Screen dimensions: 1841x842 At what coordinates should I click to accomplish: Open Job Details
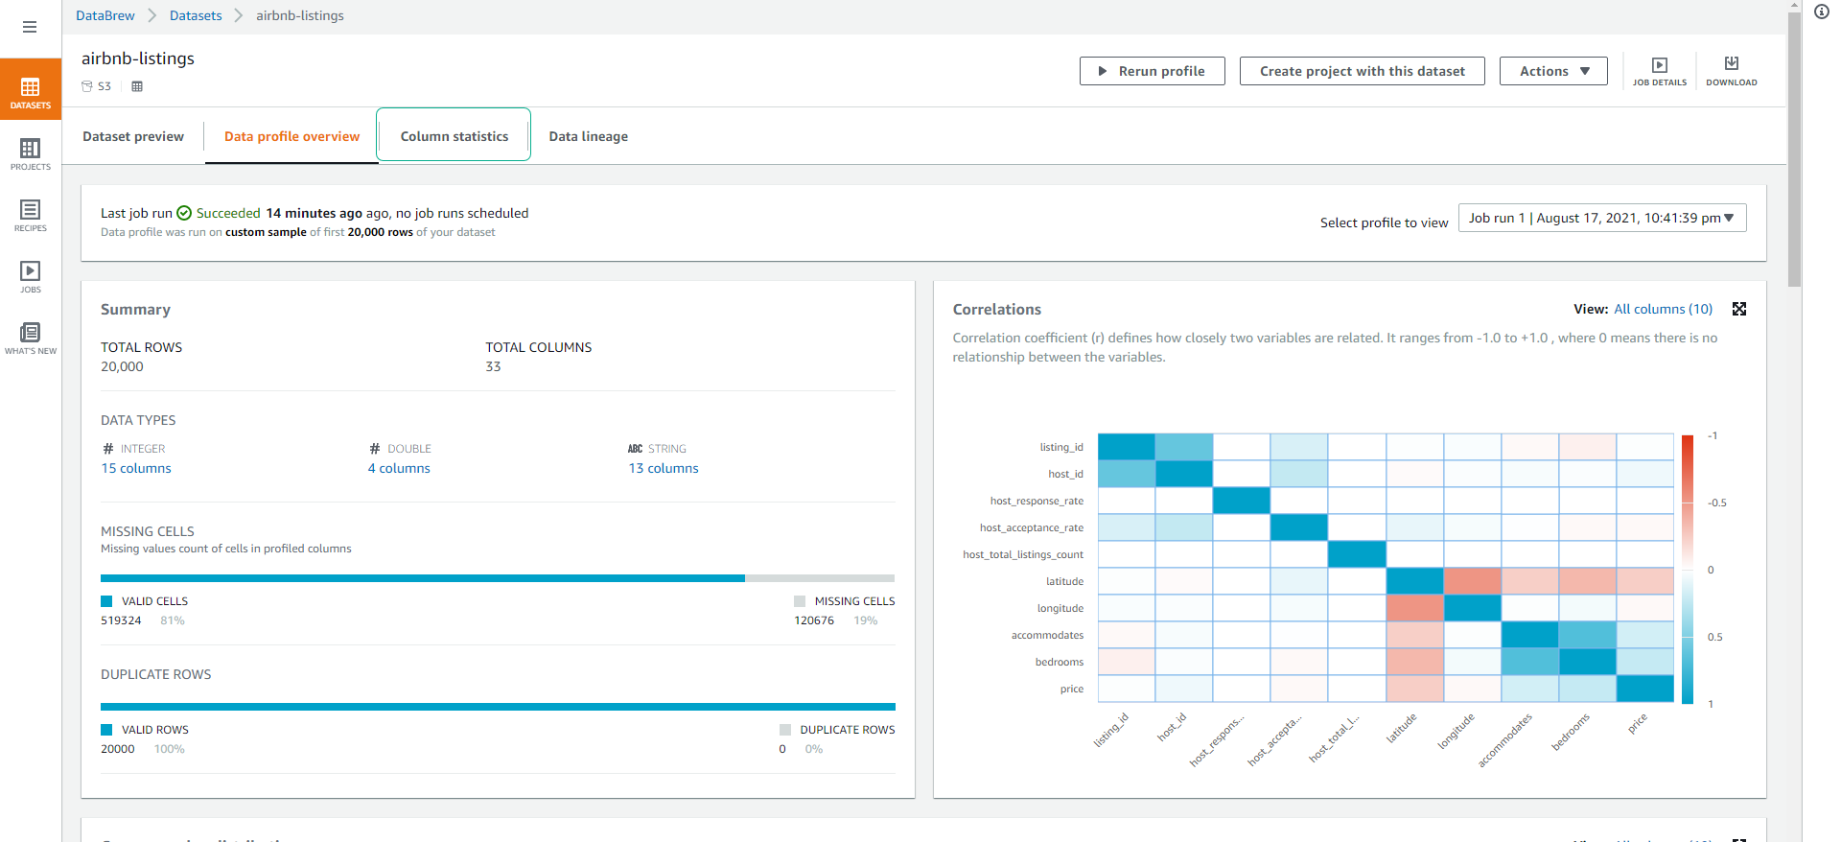[1660, 71]
